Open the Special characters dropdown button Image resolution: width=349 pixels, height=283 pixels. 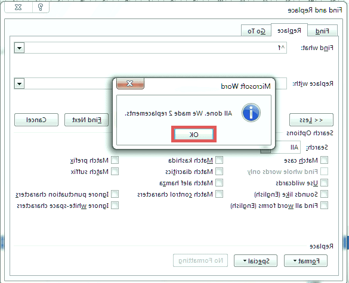point(255,260)
